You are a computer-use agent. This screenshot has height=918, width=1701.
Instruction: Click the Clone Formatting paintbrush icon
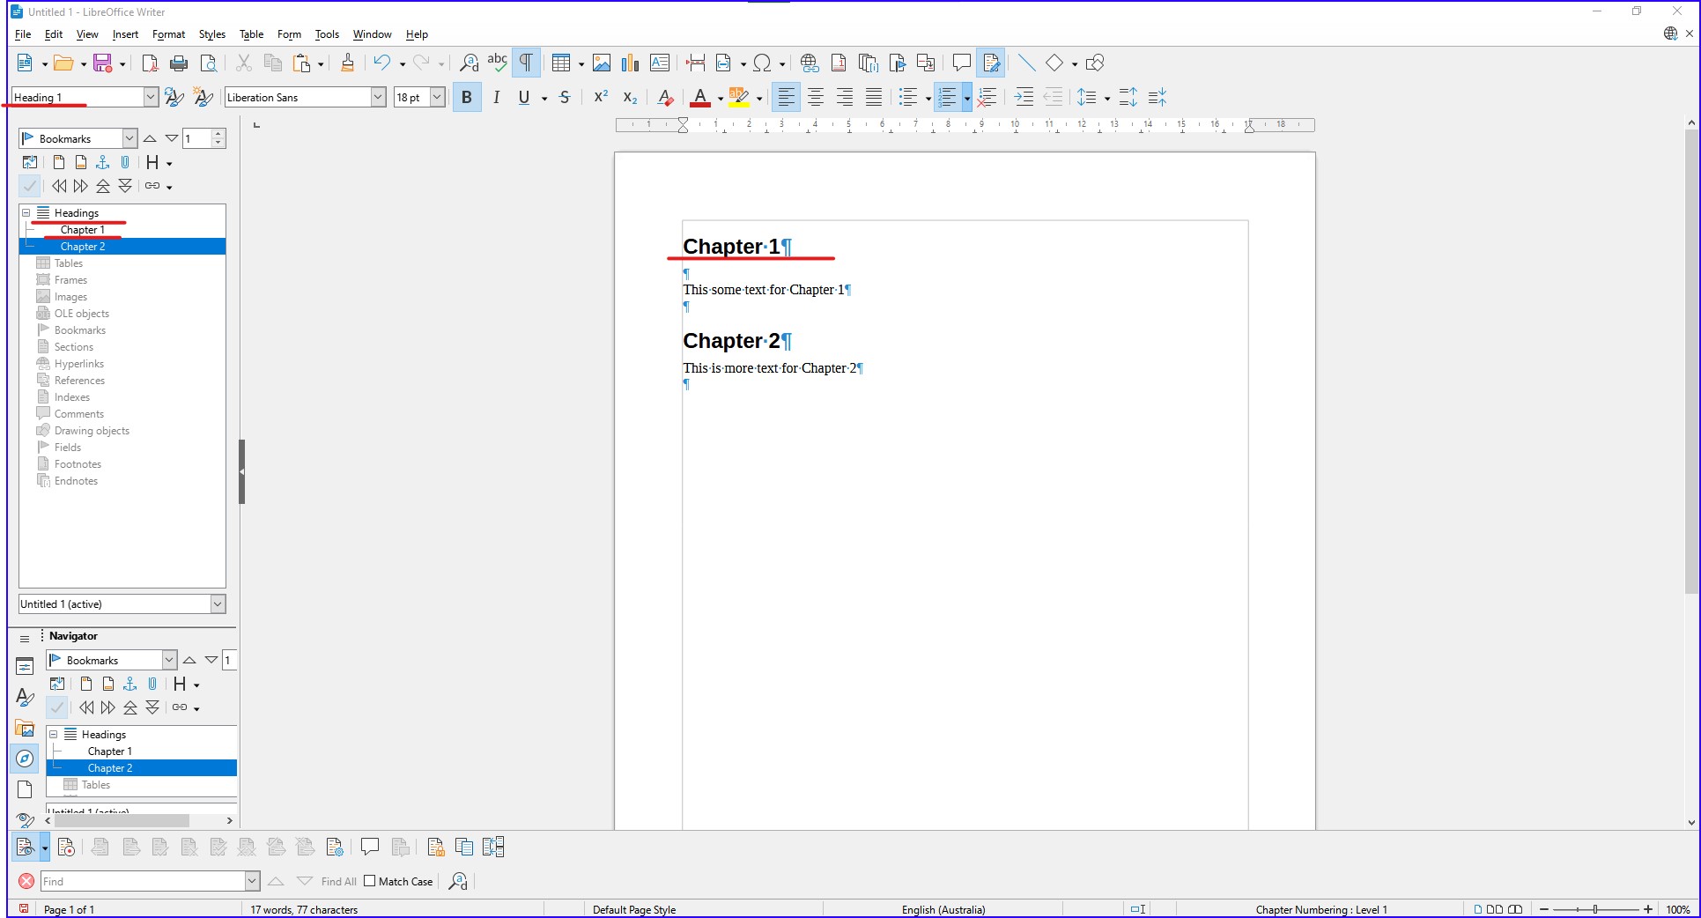click(347, 63)
